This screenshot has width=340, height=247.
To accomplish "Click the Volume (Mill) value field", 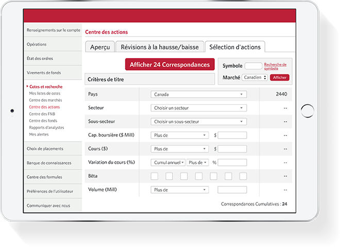I will click(232, 189).
